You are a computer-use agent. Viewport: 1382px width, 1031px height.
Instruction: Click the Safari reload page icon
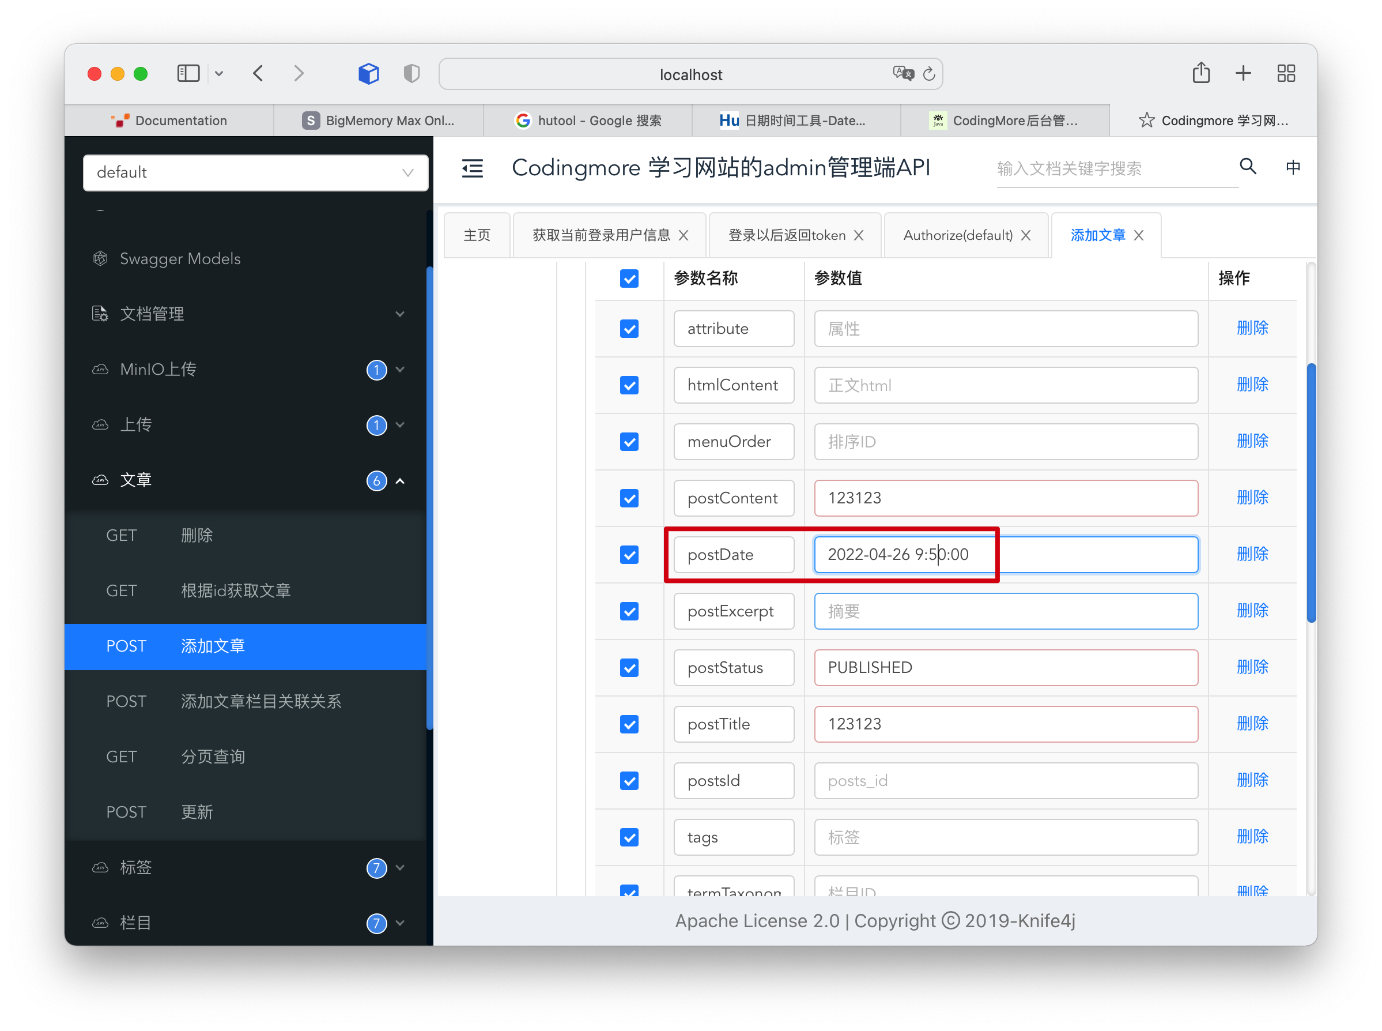tap(928, 74)
